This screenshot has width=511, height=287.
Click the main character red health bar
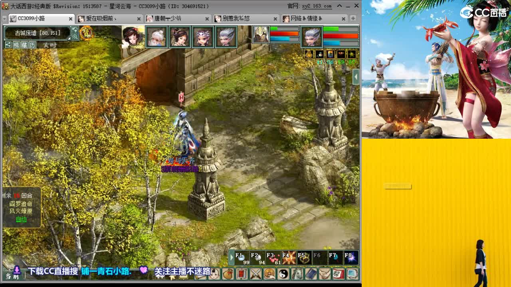click(341, 36)
